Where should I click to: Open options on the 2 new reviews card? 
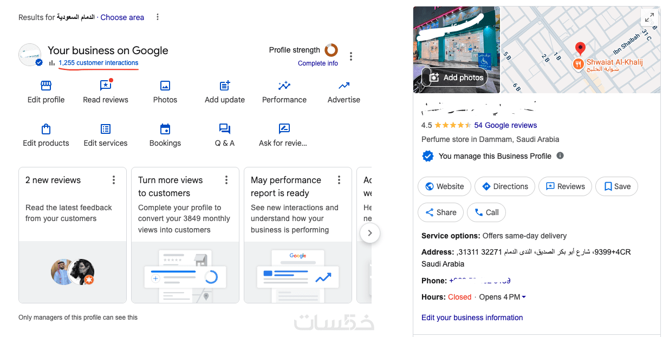[114, 180]
